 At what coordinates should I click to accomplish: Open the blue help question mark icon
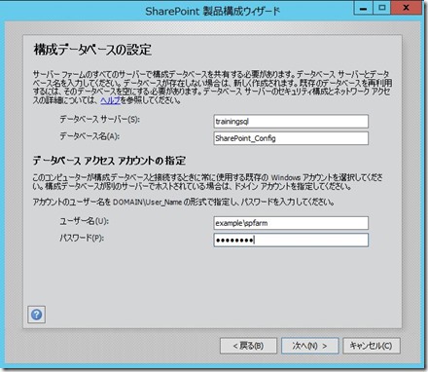pos(36,315)
